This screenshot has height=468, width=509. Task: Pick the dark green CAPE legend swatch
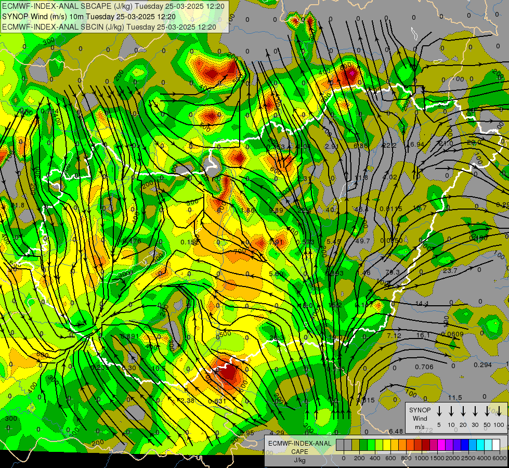[x=363, y=445]
